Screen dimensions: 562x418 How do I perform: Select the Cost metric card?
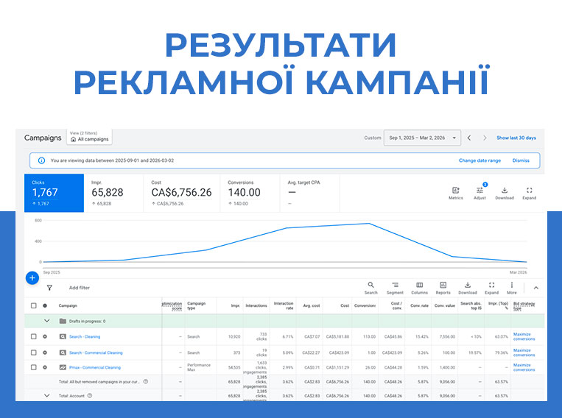click(x=181, y=193)
